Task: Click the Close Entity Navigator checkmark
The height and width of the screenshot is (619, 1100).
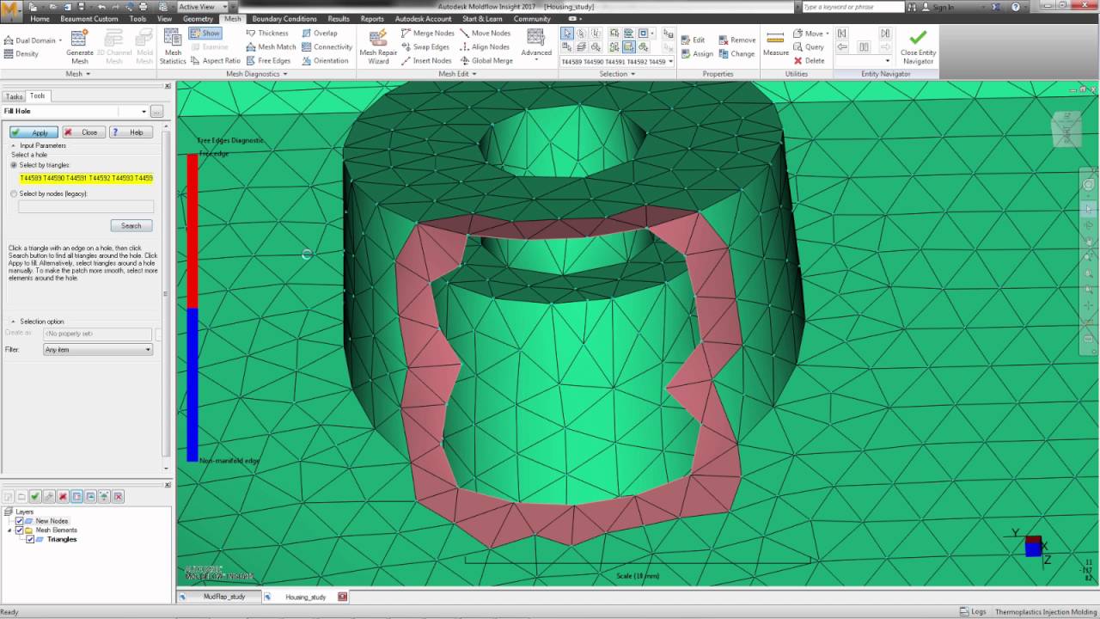Action: pos(918,46)
